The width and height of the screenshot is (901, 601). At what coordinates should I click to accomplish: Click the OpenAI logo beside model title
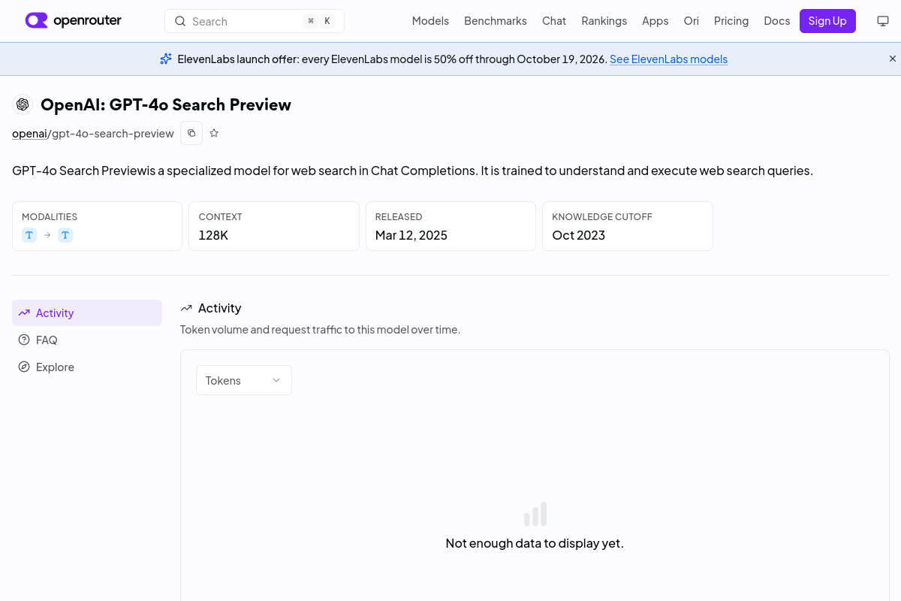[23, 104]
